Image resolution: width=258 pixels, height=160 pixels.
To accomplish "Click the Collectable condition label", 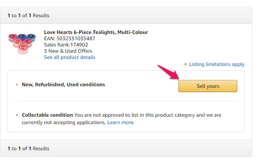I will [47, 115].
